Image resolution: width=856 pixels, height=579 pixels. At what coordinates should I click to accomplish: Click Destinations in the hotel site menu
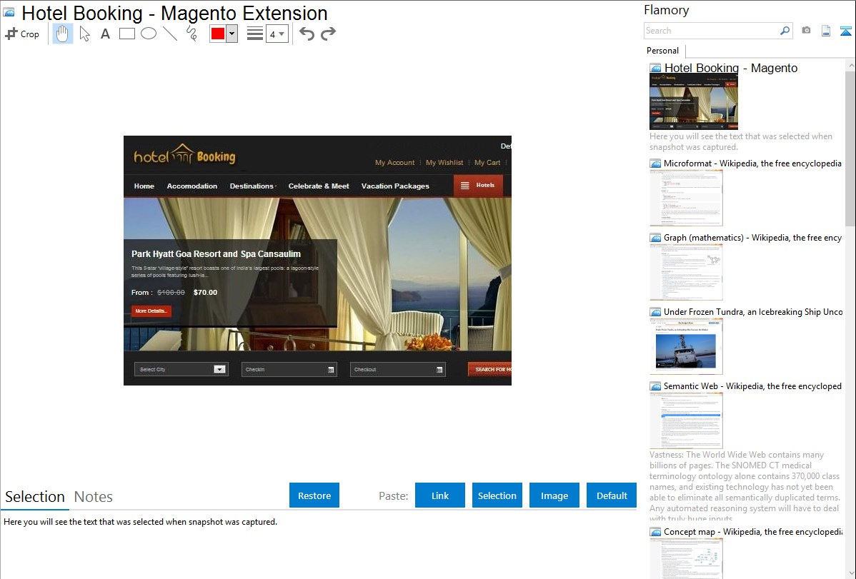(x=252, y=186)
